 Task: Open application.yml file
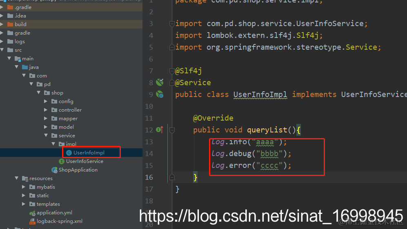click(x=55, y=213)
